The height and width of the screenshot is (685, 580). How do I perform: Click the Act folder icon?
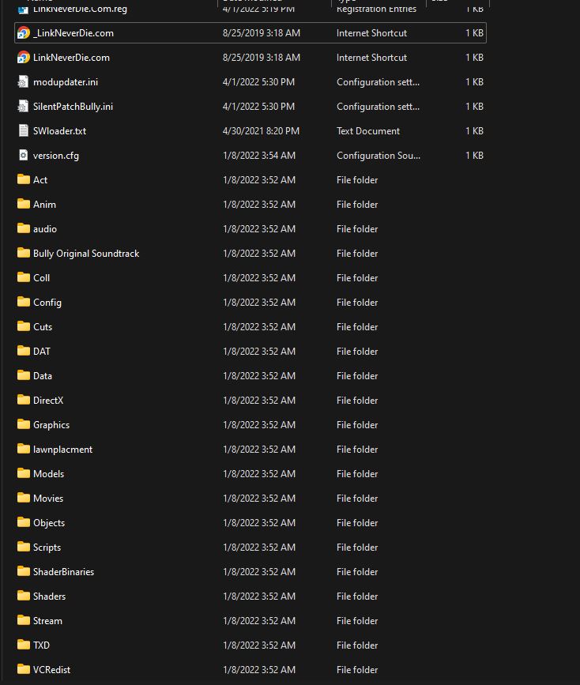coord(24,180)
